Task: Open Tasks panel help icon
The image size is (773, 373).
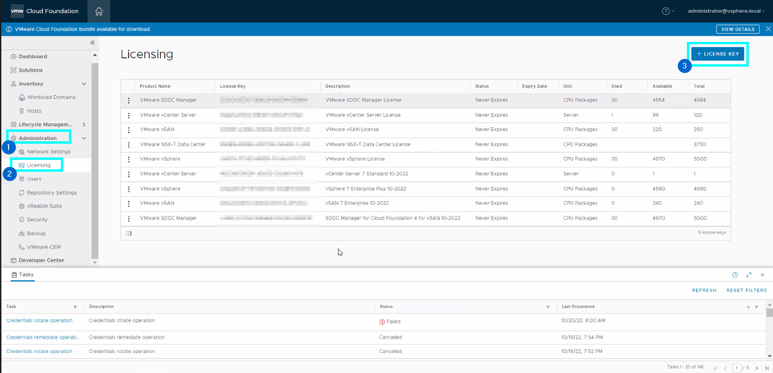Action: point(735,275)
